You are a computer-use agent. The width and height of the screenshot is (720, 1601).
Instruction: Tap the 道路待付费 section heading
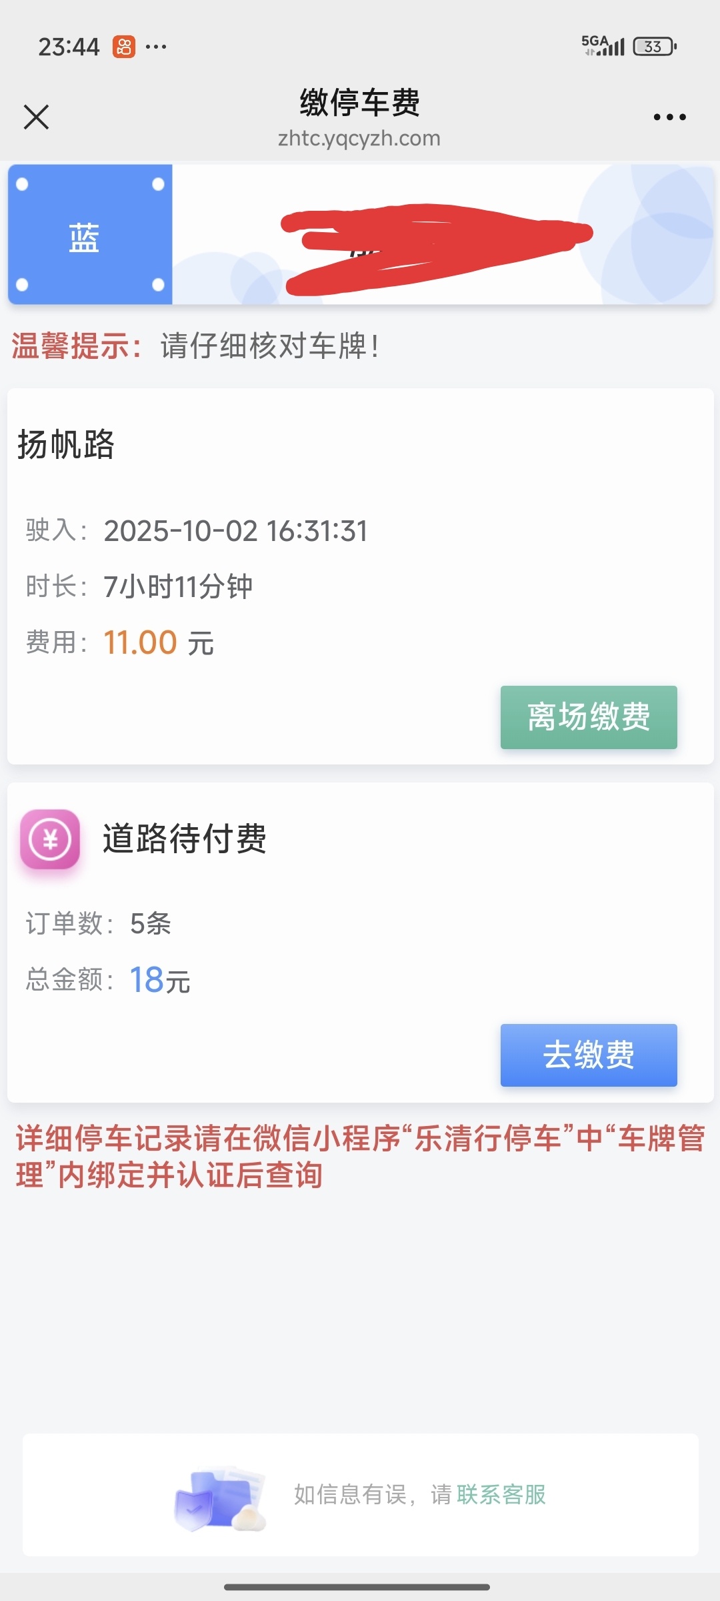185,839
